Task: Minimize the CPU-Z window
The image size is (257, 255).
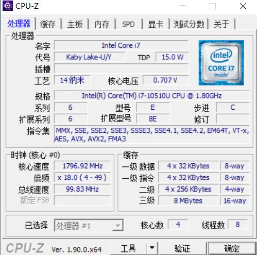Action: (183, 6)
